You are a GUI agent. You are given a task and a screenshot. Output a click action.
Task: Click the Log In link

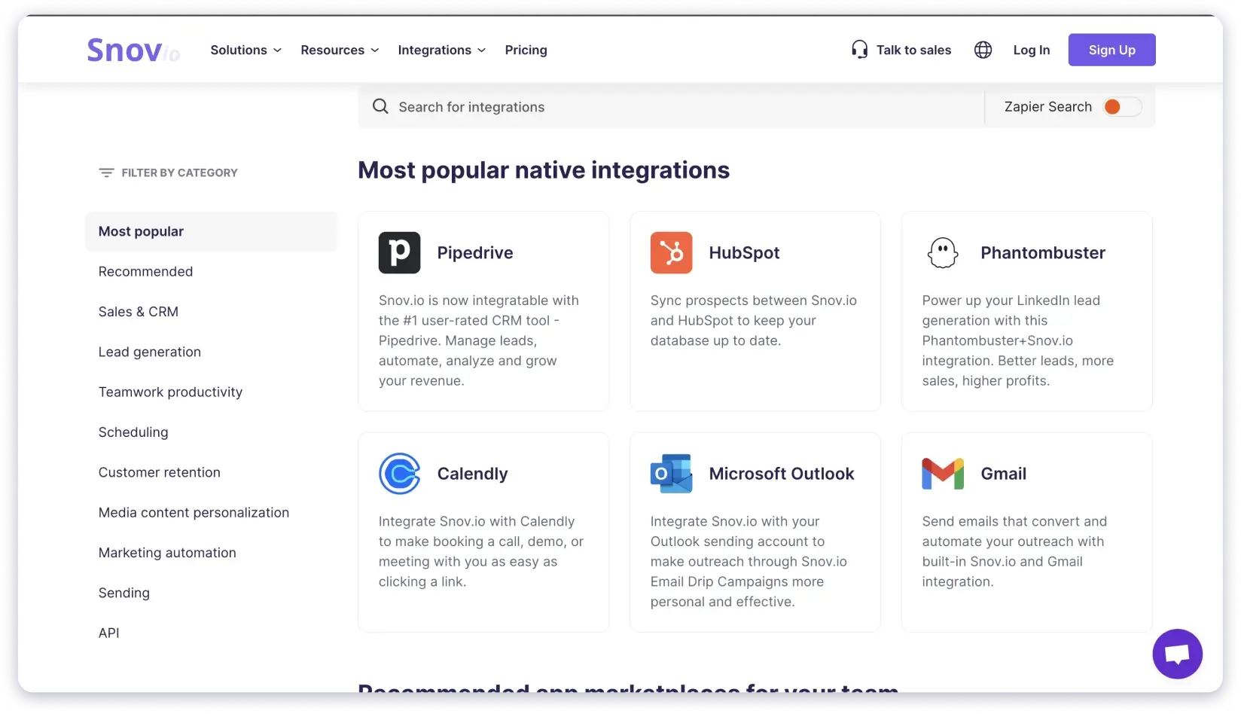[x=1031, y=50]
